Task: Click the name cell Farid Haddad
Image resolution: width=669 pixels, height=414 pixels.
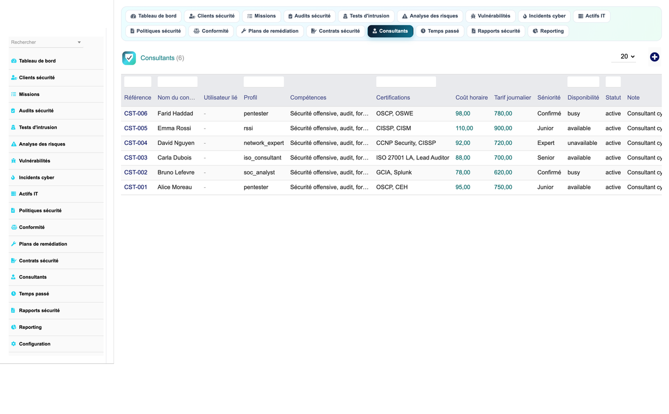Action: (176, 114)
